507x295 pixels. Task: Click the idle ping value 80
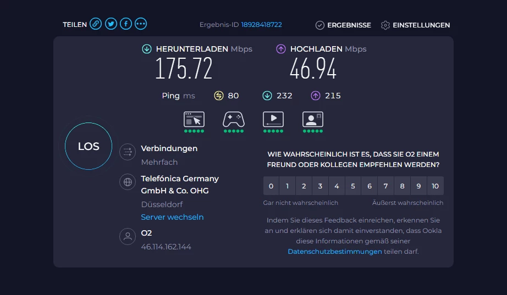(x=233, y=96)
